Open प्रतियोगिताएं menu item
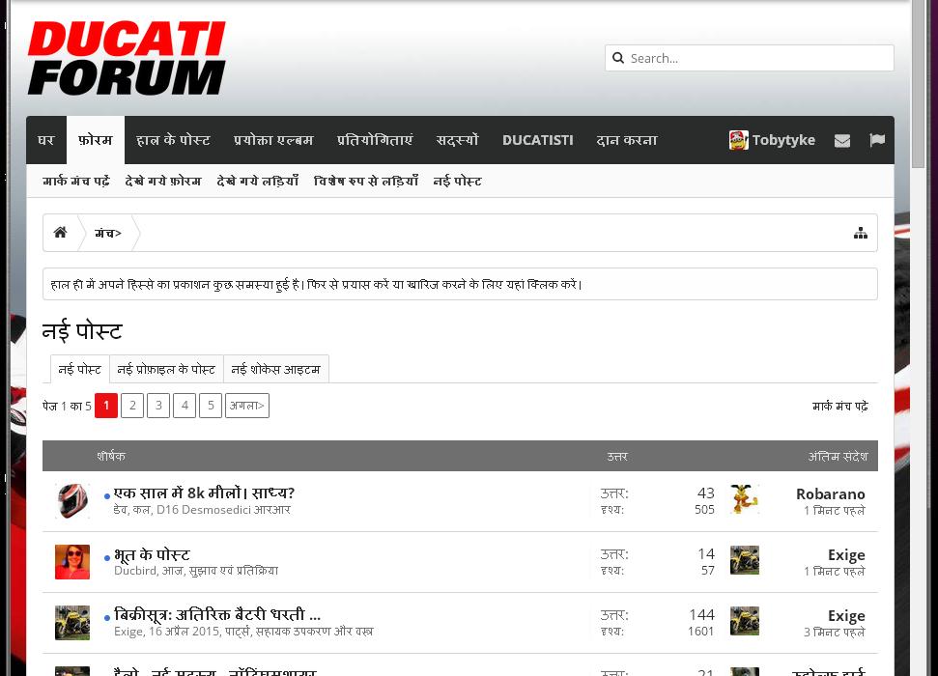Image resolution: width=938 pixels, height=676 pixels. point(375,140)
